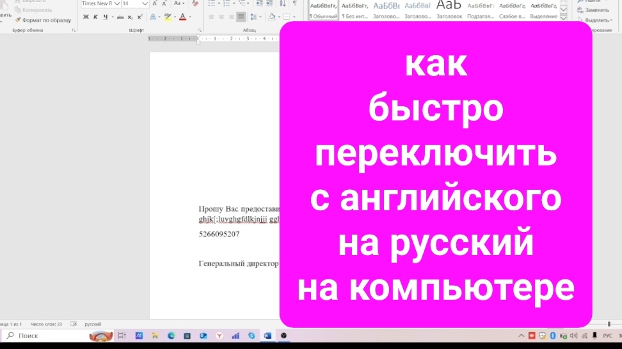
Task: Open File Explorer from taskbar
Action: pyautogui.click(x=155, y=336)
